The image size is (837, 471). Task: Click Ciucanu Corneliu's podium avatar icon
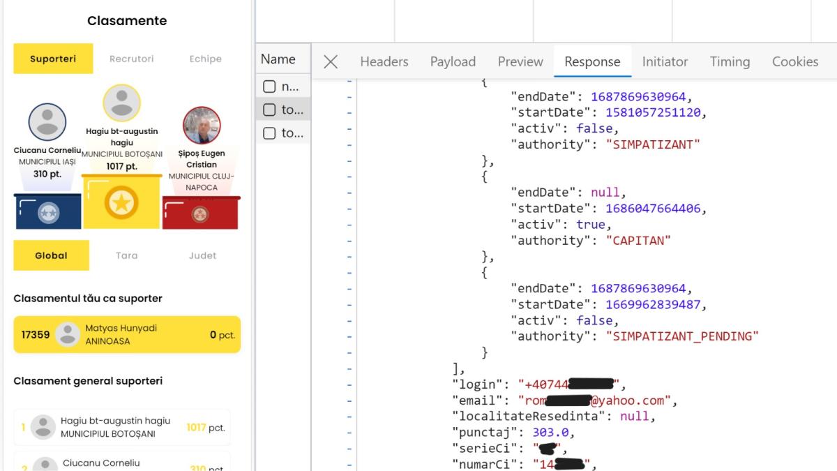47,122
